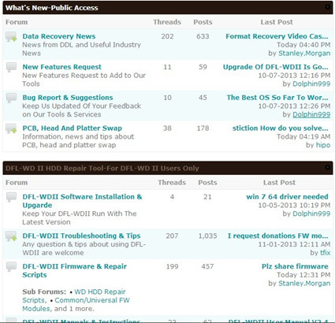The image size is (335, 323).
Task: Collapse the DFL-WD II HDD Repair Tool category
Action: click(327, 167)
